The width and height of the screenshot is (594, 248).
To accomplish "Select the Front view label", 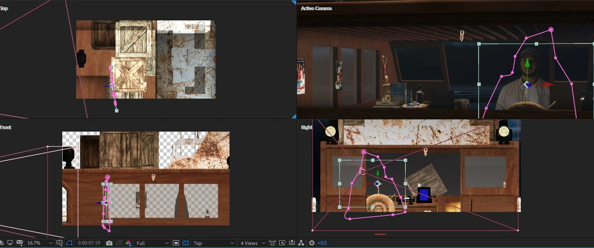I will [6, 127].
